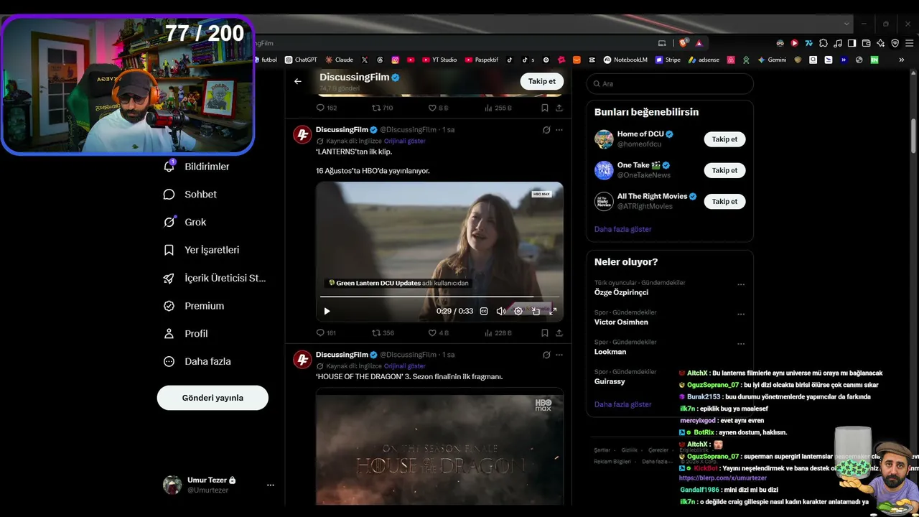Go back using the arrow beside DiscussingFilm
This screenshot has height=517, width=919.
tap(298, 81)
